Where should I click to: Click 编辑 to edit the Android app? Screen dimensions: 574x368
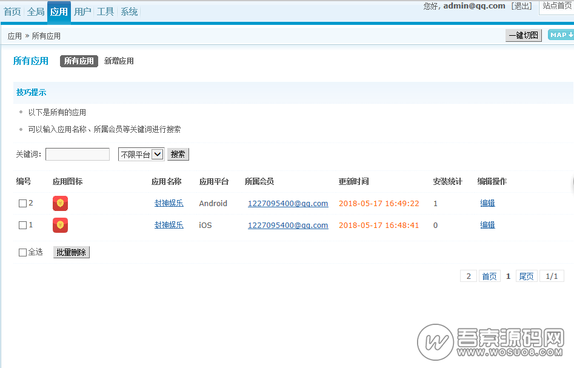pyautogui.click(x=487, y=203)
